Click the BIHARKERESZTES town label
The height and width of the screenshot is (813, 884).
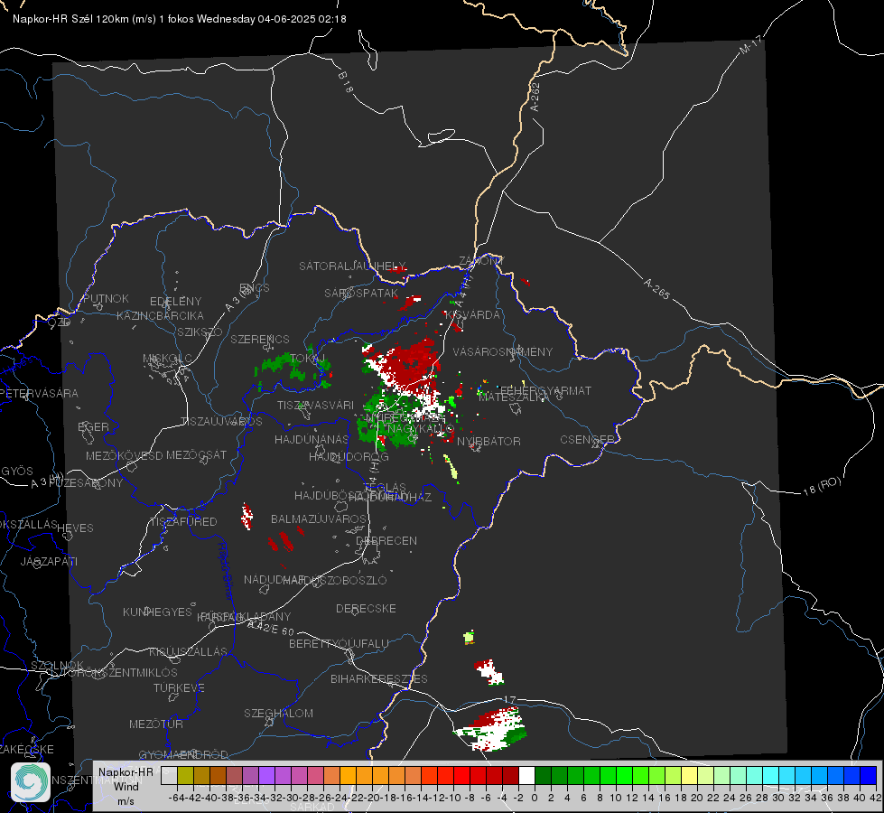[x=379, y=678]
